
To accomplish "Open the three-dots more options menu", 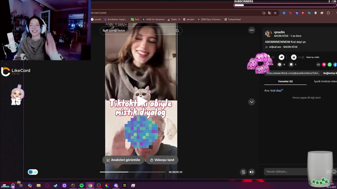I will tap(252, 30).
